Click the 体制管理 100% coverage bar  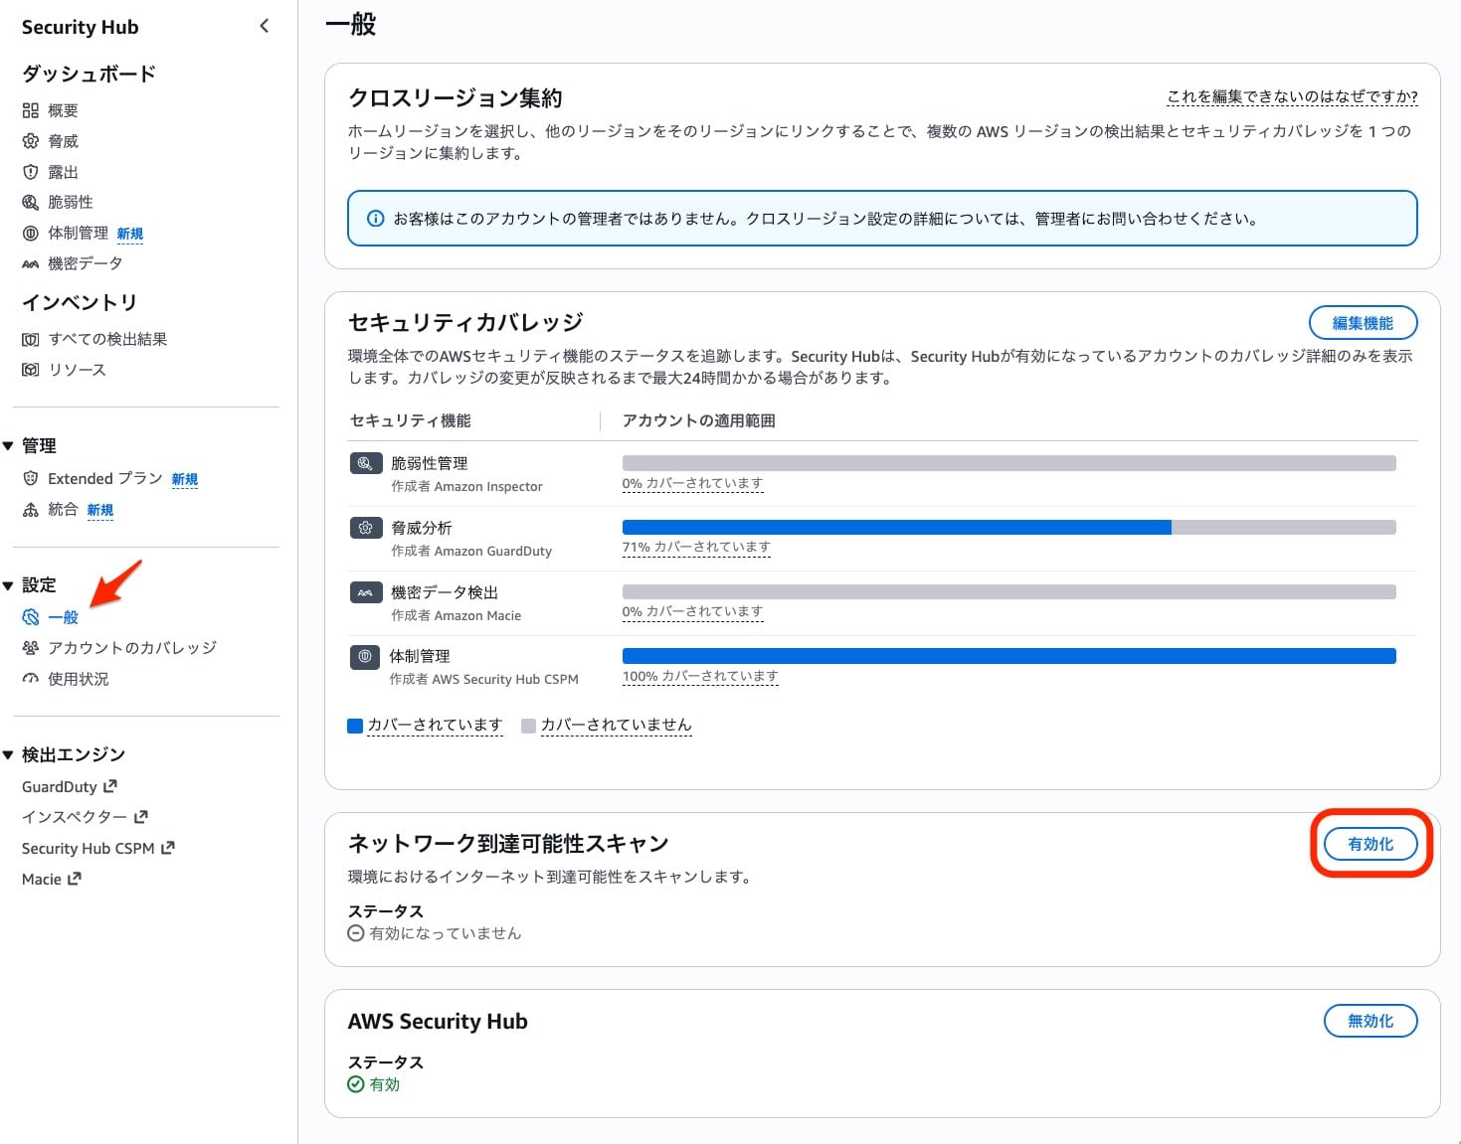coord(1008,656)
